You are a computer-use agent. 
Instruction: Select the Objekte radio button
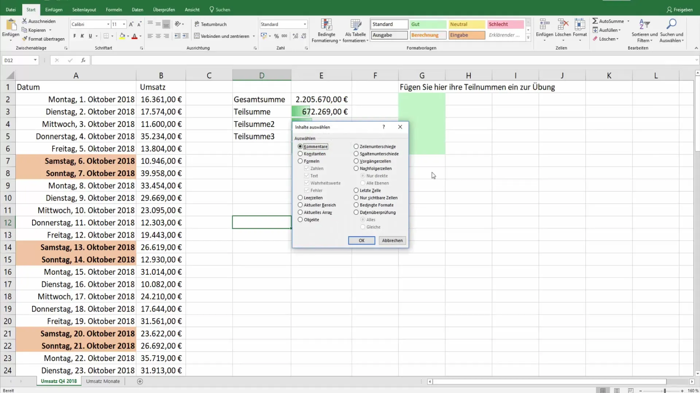300,219
